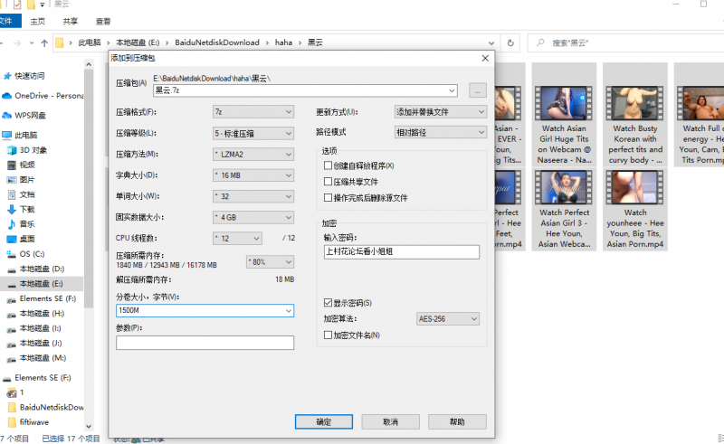Screen dimensions: 724x444
Task: Open the 更新方式 dropdown list
Action: [x=440, y=112]
